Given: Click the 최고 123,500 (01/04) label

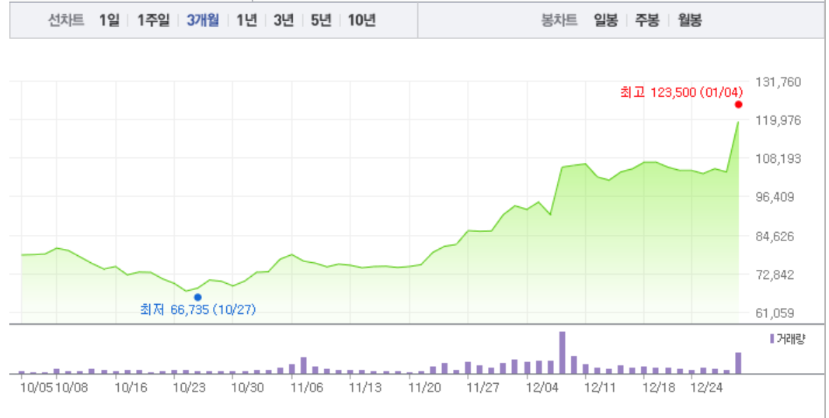Looking at the screenshot, I should point(681,92).
